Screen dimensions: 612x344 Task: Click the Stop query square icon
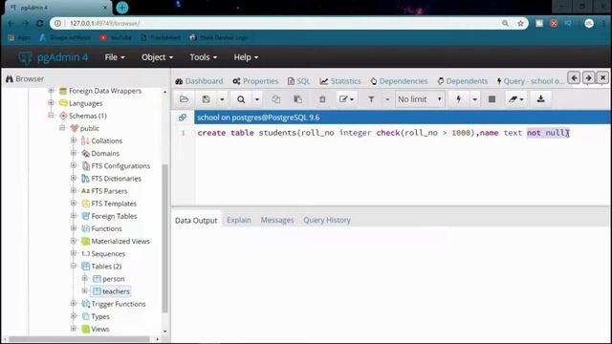pyautogui.click(x=492, y=99)
